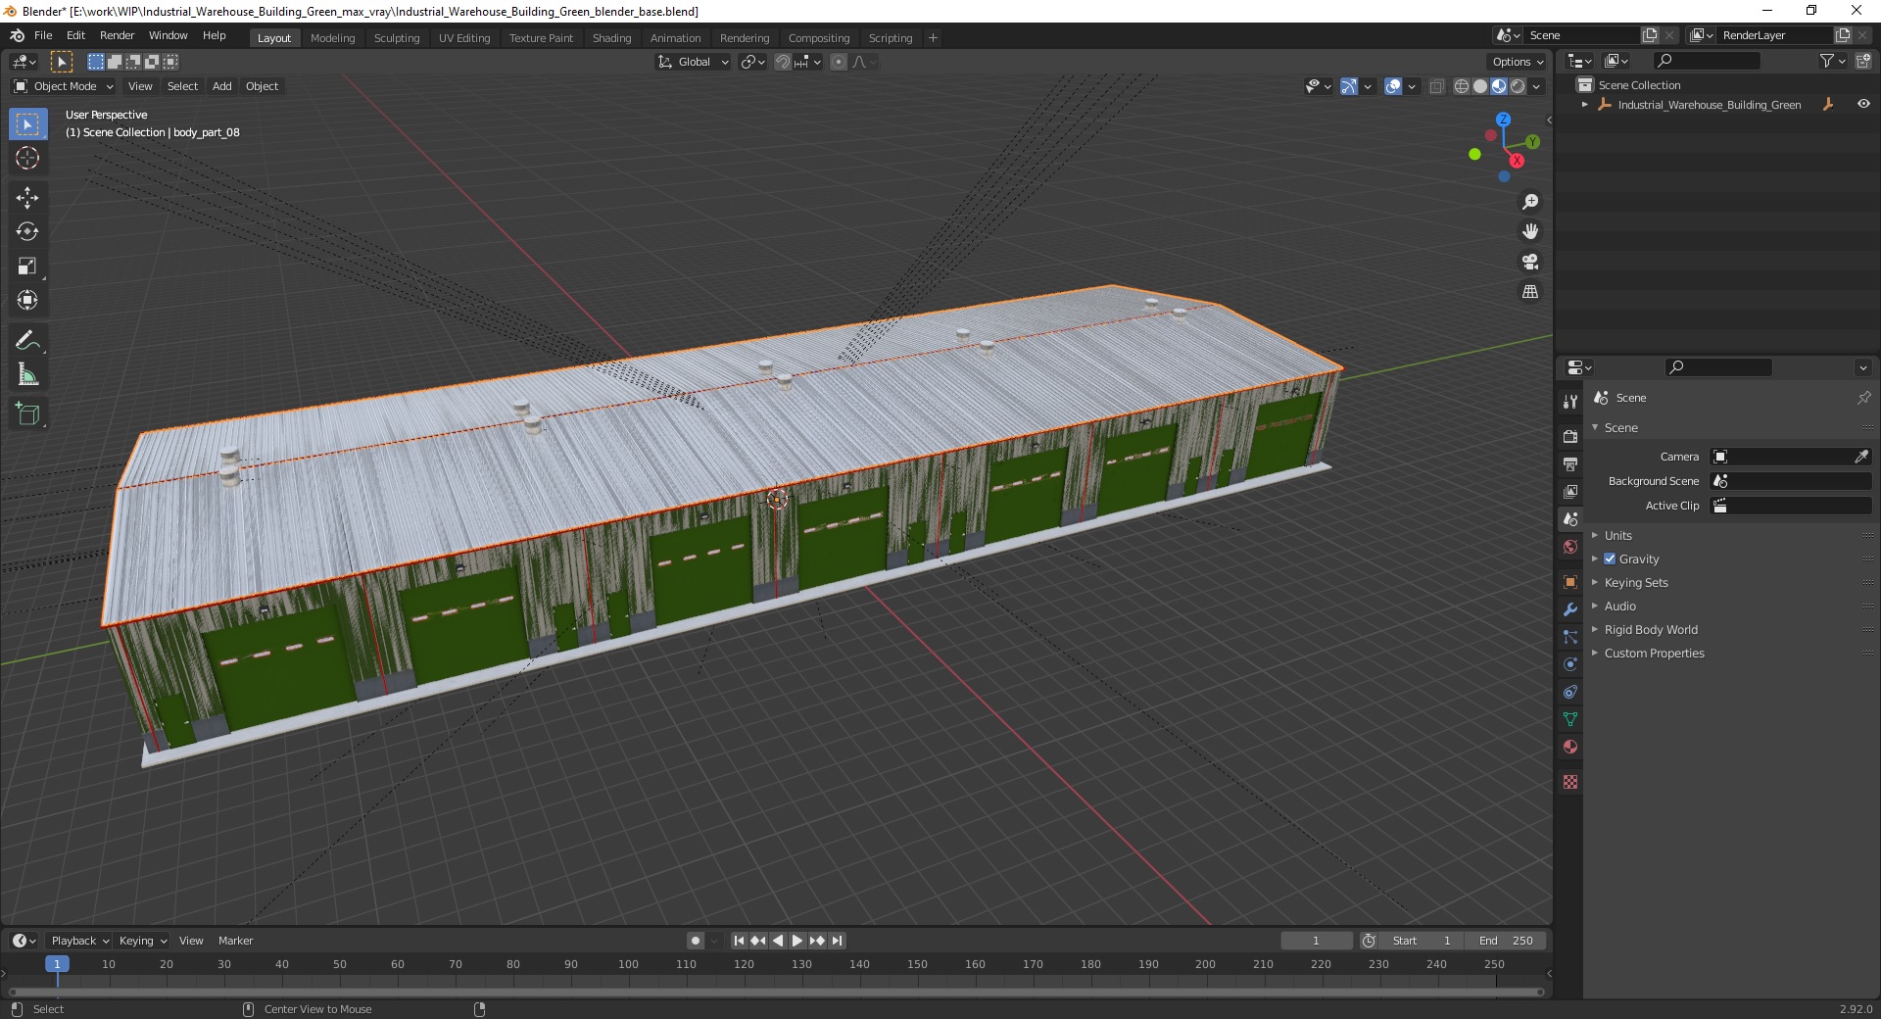
Task: Open the Modifier properties tab
Action: point(1570,609)
